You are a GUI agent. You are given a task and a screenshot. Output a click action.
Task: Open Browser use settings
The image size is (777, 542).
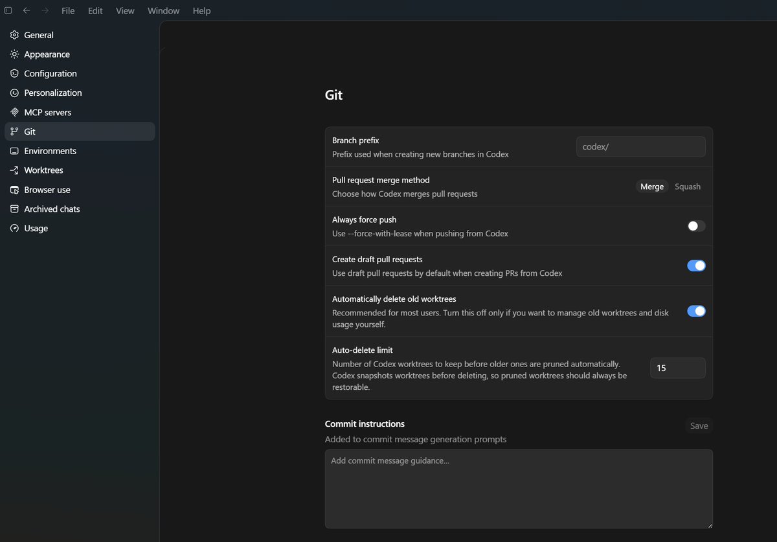[80, 190]
